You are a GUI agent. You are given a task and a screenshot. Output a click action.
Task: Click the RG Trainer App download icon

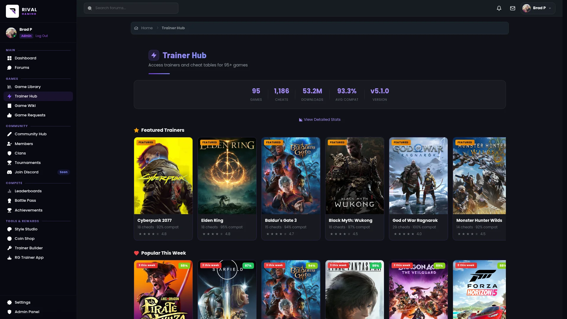[x=9, y=258]
